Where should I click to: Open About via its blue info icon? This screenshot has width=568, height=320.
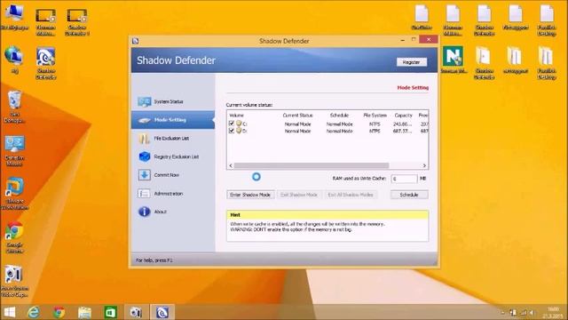[x=144, y=212]
